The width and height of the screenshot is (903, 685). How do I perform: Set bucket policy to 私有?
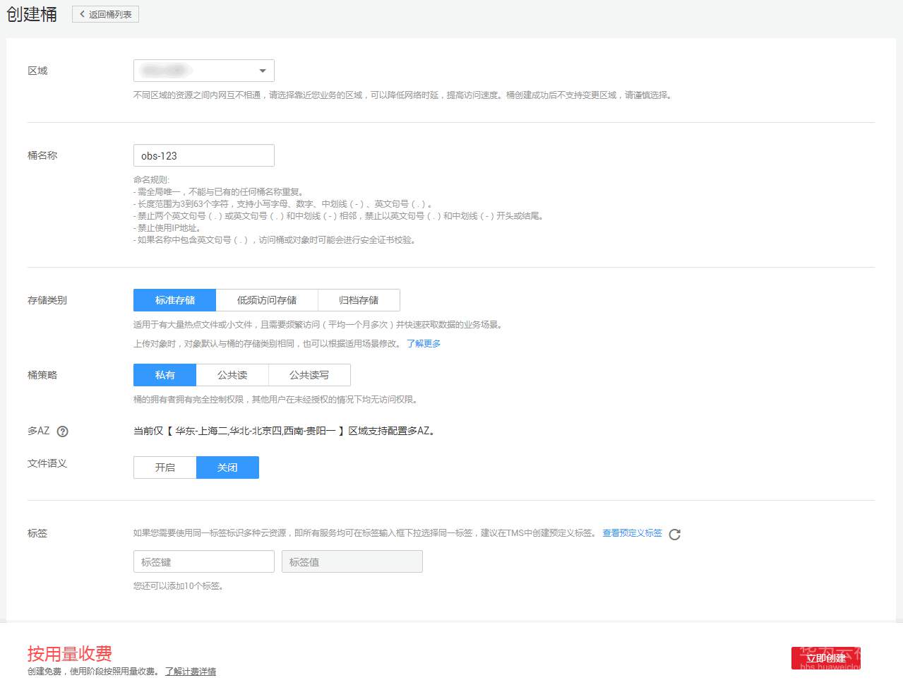[x=165, y=375]
